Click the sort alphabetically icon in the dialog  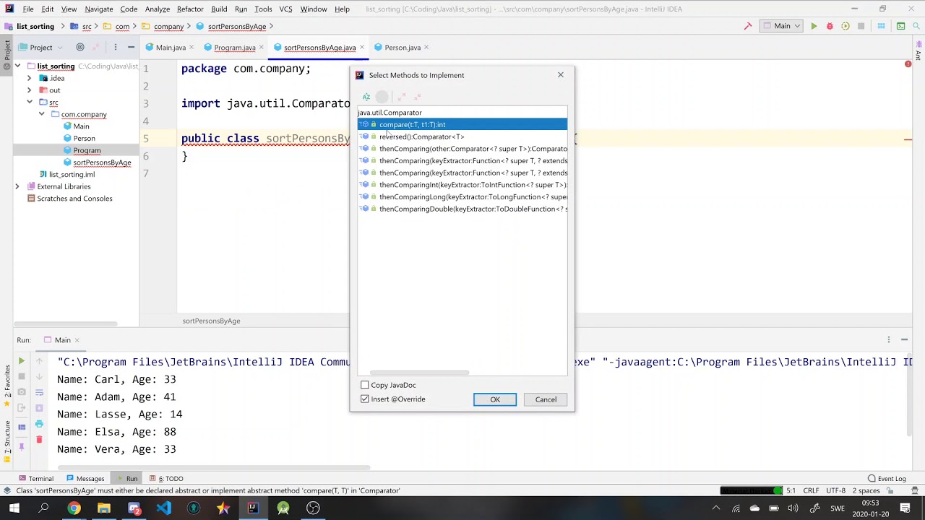coord(366,97)
